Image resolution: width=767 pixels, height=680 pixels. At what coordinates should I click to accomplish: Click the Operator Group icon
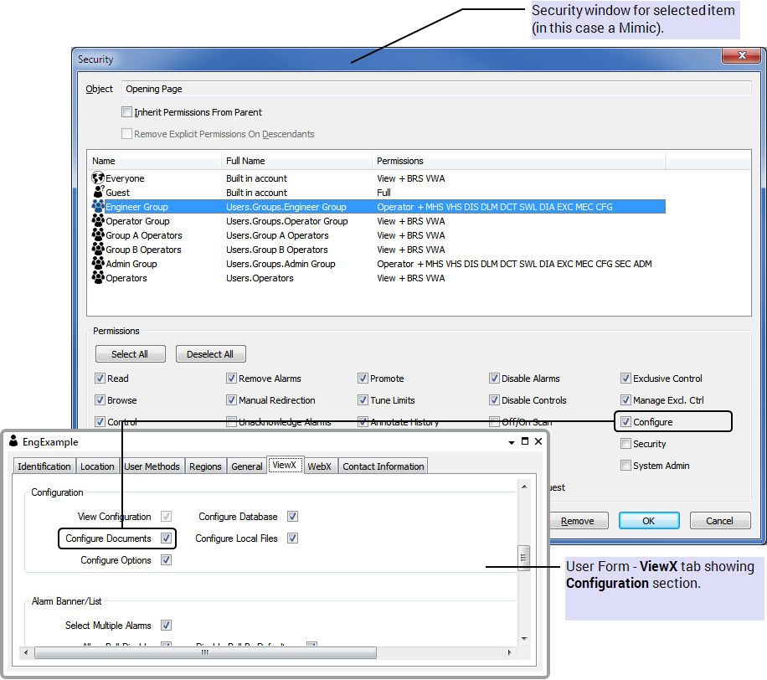98,220
